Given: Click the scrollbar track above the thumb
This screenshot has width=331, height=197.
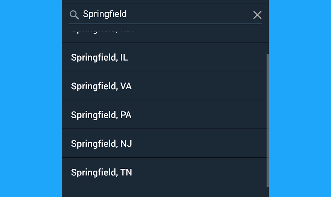Looking at the screenshot, I should (268, 39).
